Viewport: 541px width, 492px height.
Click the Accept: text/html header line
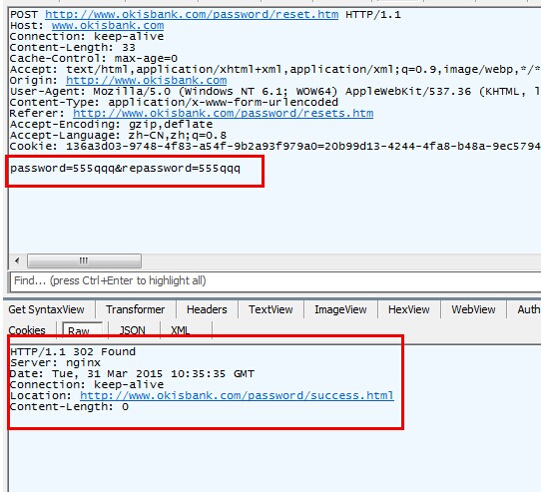tap(274, 69)
